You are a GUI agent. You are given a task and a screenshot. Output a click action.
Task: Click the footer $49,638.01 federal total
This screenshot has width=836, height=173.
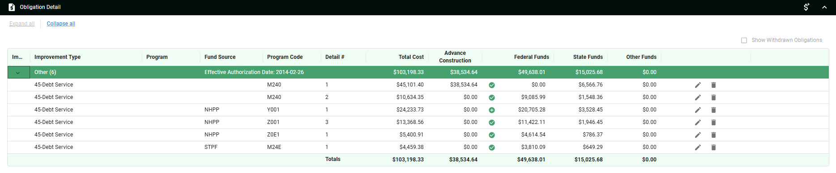[x=531, y=160]
